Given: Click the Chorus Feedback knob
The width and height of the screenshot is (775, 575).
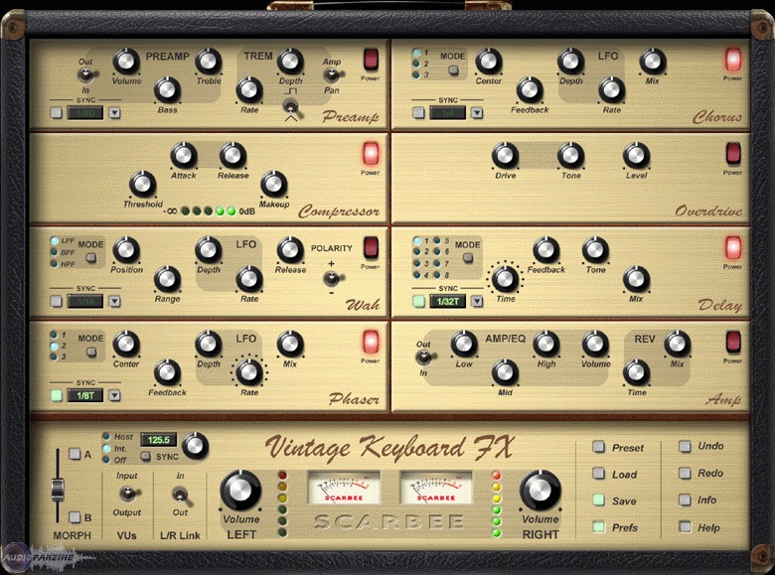Looking at the screenshot, I should click(530, 90).
